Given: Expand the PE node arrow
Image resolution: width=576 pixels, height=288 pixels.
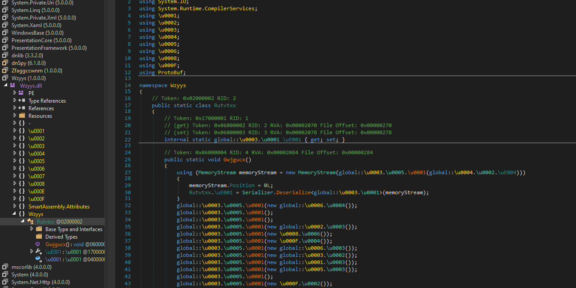Looking at the screenshot, I should [x=15, y=93].
